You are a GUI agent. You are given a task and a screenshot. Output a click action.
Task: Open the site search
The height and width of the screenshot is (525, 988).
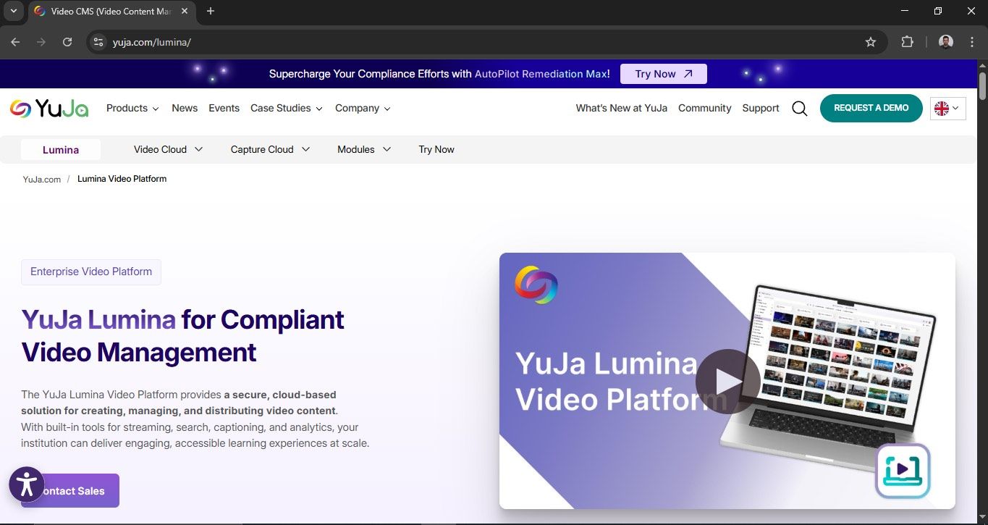point(799,108)
